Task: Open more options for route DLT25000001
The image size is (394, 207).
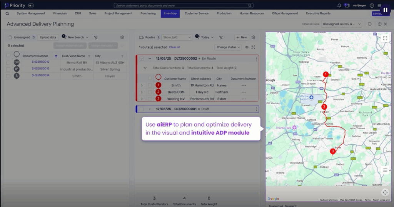Action: coord(256,109)
